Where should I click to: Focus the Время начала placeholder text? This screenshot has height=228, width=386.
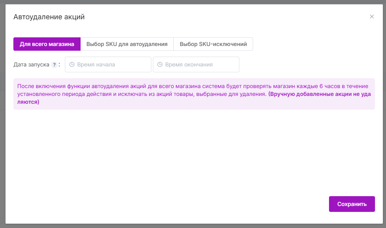[x=96, y=64]
